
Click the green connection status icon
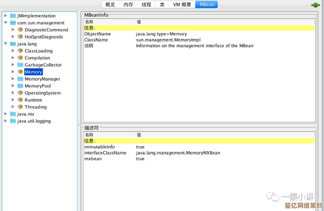[x=315, y=5]
